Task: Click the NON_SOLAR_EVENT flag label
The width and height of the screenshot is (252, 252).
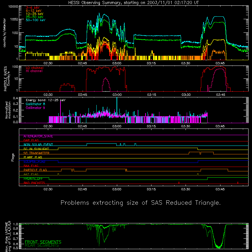Action: click(38, 145)
